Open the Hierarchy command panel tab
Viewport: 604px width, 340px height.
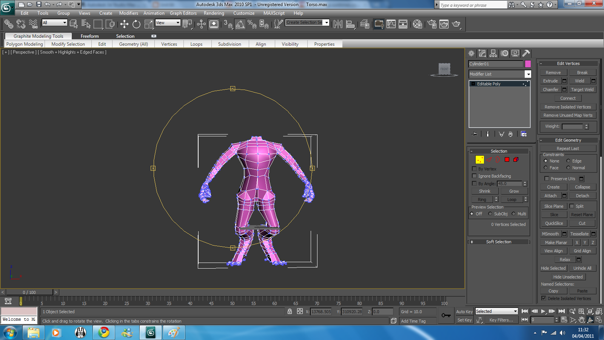pos(493,53)
